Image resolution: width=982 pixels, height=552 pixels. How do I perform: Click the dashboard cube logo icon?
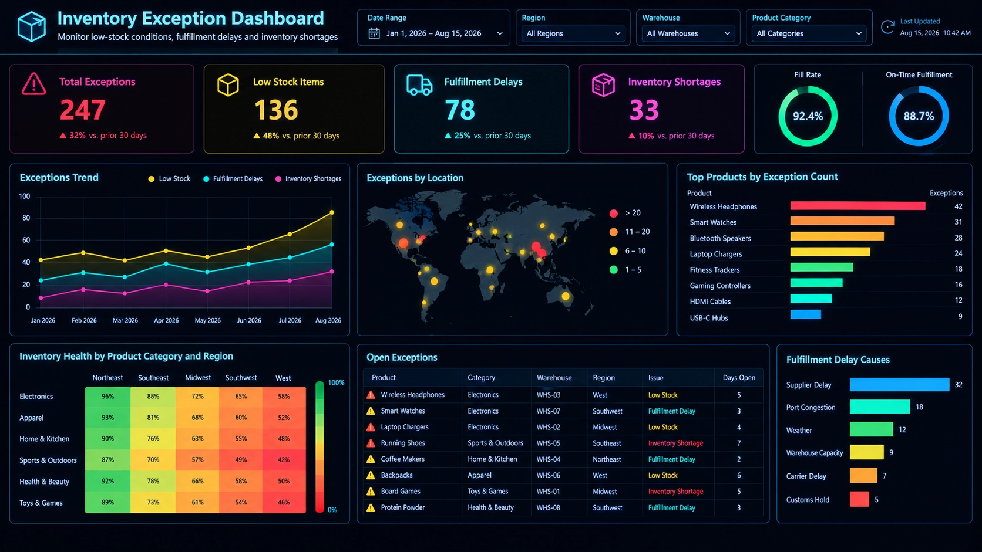32,26
